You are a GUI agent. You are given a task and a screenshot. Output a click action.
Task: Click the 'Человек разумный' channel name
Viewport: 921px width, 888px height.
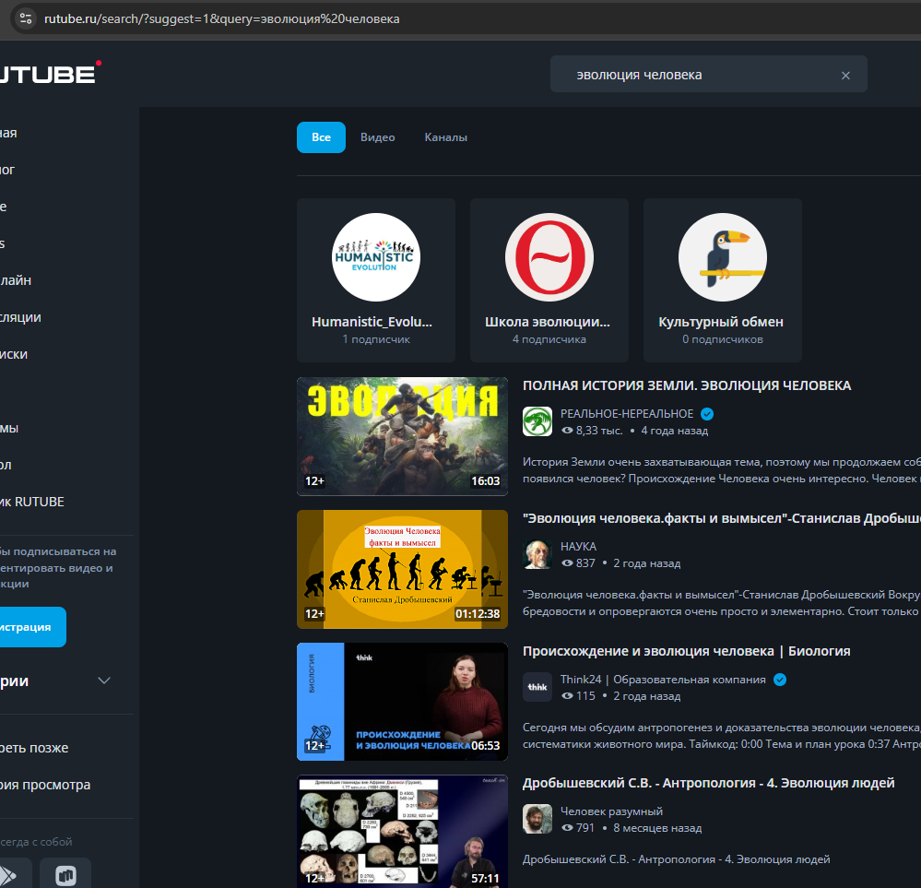(x=611, y=811)
